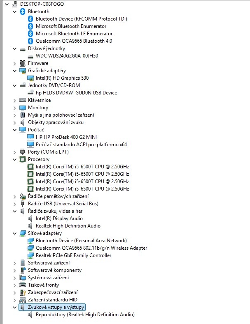
Task: Collapse Zvukové vstupy a výstupy category
Action: point(14,308)
